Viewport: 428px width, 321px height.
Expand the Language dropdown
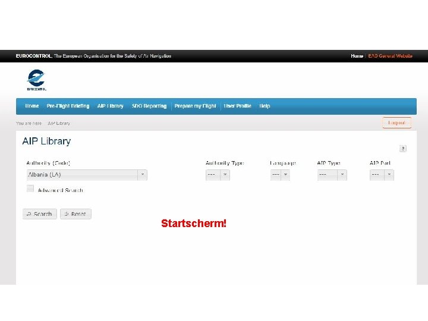pos(280,175)
